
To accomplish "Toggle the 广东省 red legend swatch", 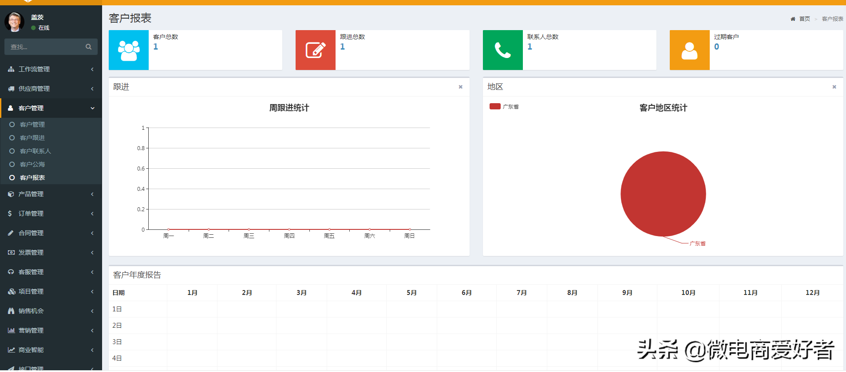I will point(495,106).
